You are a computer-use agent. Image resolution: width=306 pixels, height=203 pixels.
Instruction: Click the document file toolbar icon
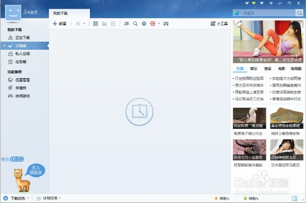tap(113, 24)
